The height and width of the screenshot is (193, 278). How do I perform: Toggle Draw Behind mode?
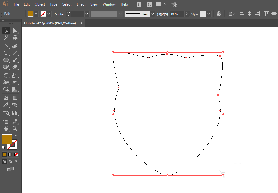click(x=10, y=161)
